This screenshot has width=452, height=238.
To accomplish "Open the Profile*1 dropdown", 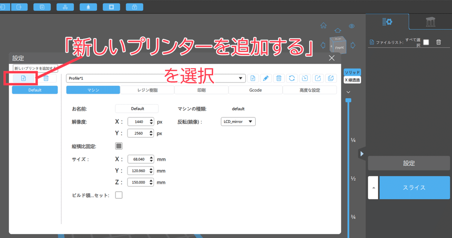I will [240, 78].
